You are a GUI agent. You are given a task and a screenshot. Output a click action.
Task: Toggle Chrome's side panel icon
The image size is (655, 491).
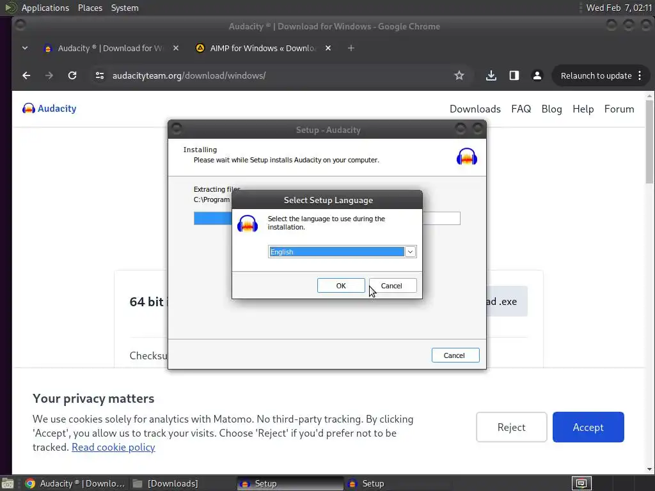tap(514, 75)
